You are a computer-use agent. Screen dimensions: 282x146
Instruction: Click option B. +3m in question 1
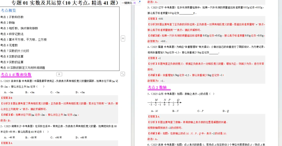pyautogui.click(x=30, y=92)
